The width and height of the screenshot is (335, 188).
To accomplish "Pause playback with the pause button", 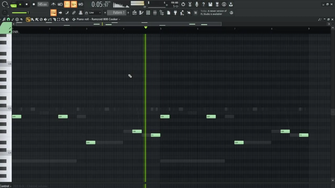I will [20, 4].
